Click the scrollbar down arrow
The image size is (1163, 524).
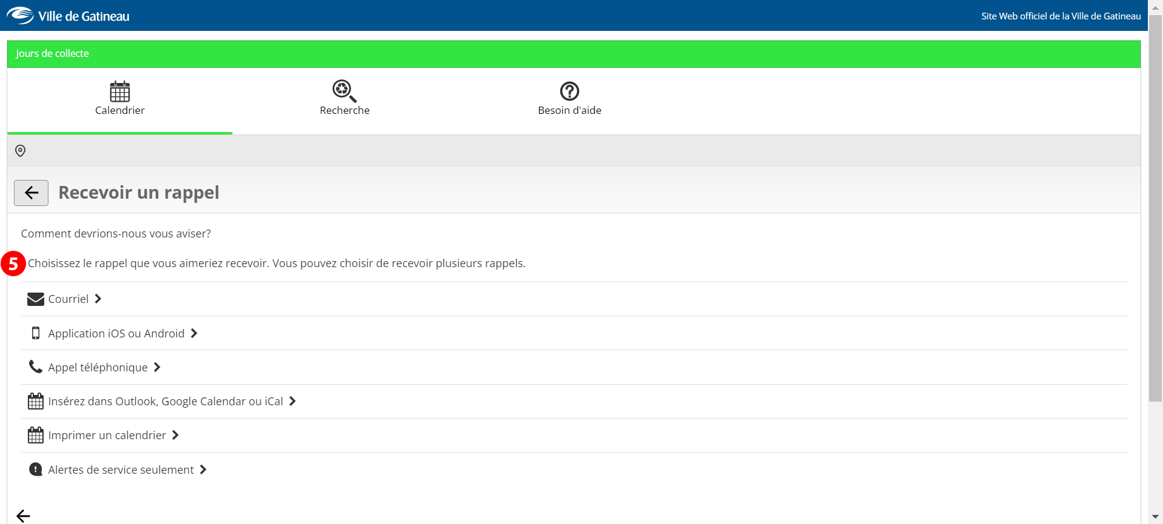click(1155, 517)
